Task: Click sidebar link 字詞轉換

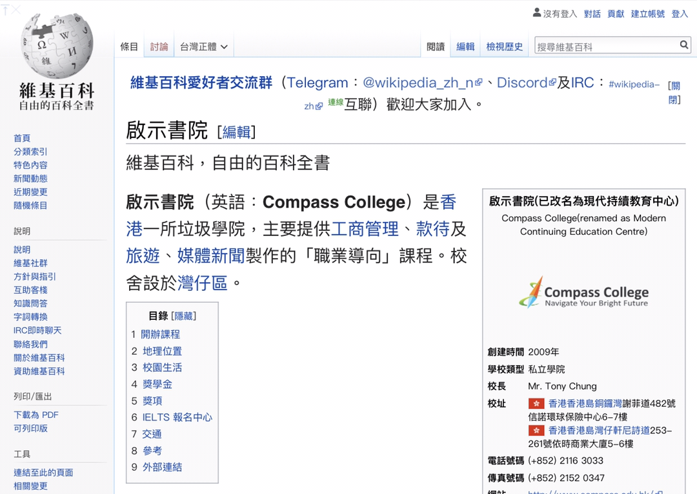Action: click(30, 317)
